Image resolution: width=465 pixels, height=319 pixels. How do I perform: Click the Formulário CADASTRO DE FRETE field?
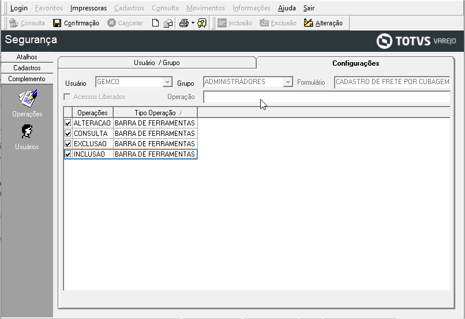pyautogui.click(x=392, y=82)
